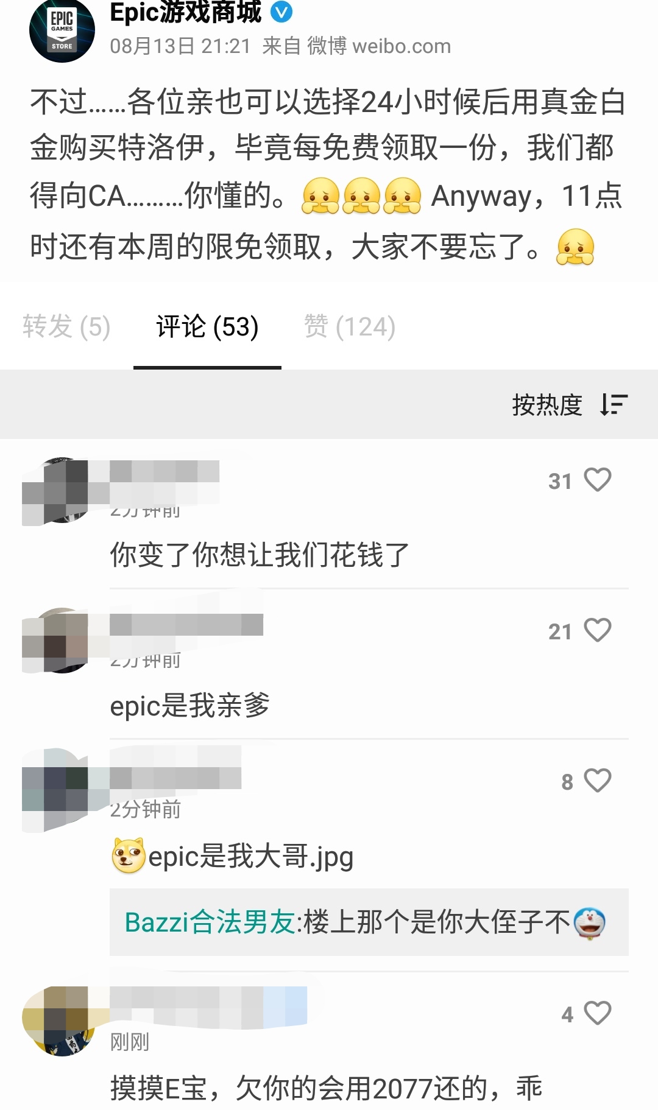Image resolution: width=658 pixels, height=1110 pixels.
Task: Change comment sorting via 按热度
Action: (x=547, y=405)
